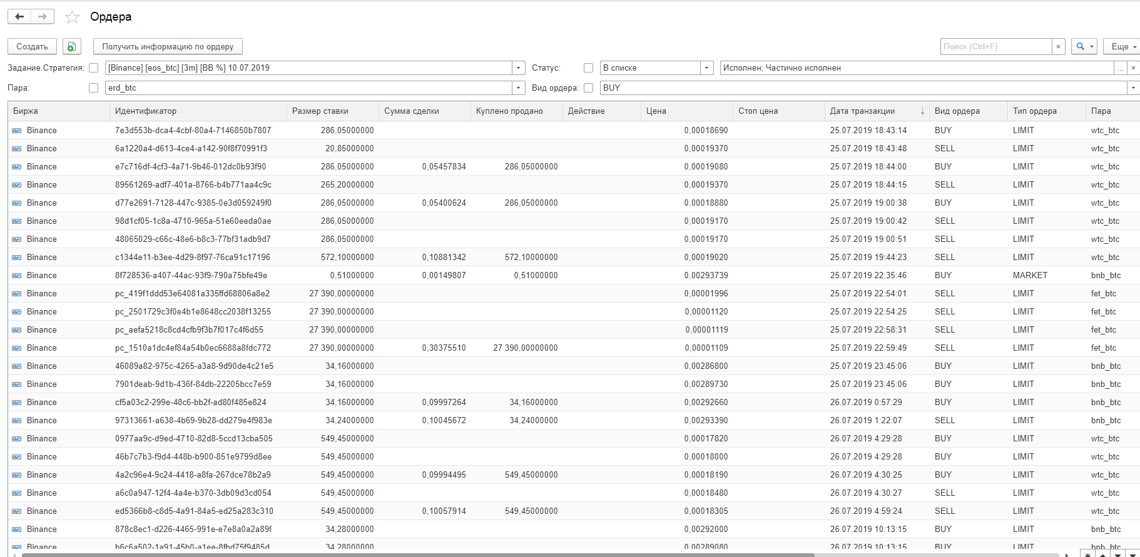The image size is (1140, 557).
Task: Clear the status list value with x
Action: pos(1133,68)
